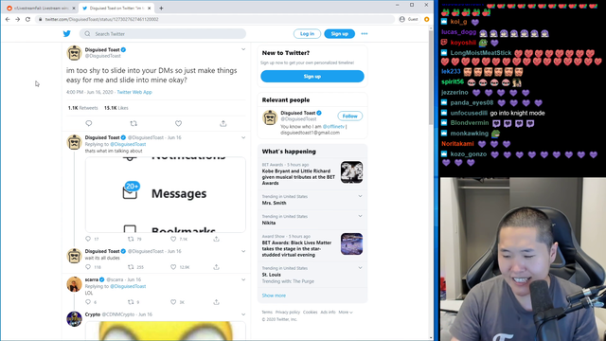Open options for 'thats what im talking about' reply
Viewport: 606px width, 341px height.
243,137
